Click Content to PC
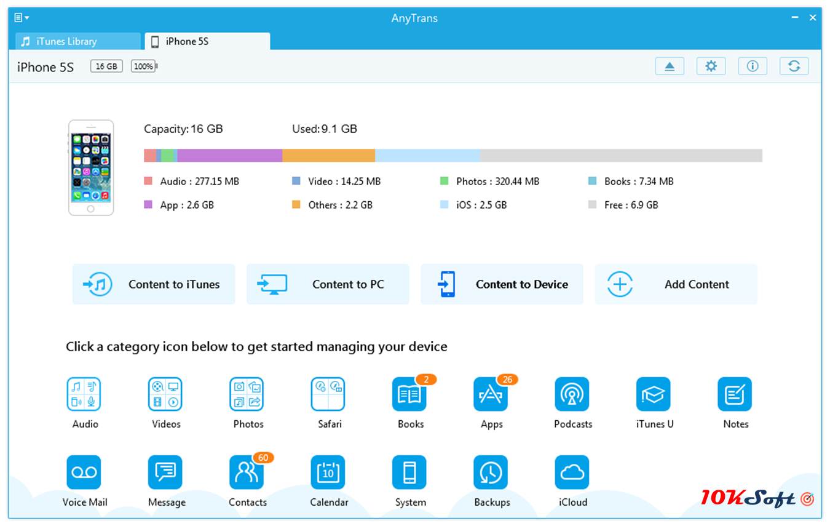 (328, 284)
